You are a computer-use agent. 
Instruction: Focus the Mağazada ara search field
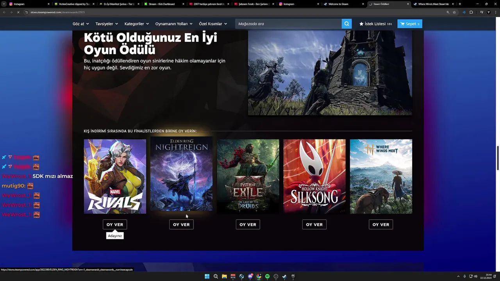point(288,24)
